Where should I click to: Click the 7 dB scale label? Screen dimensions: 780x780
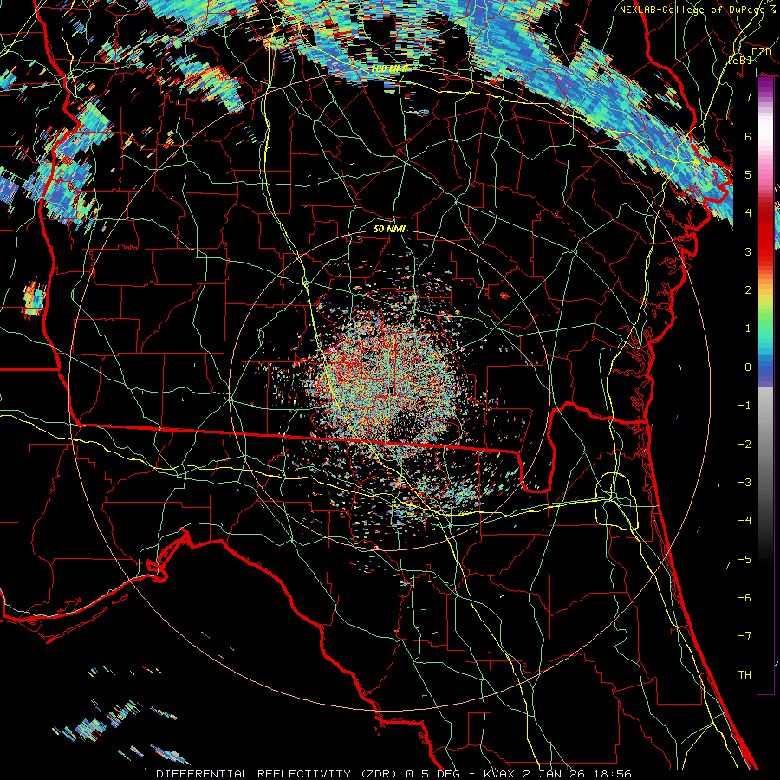748,97
